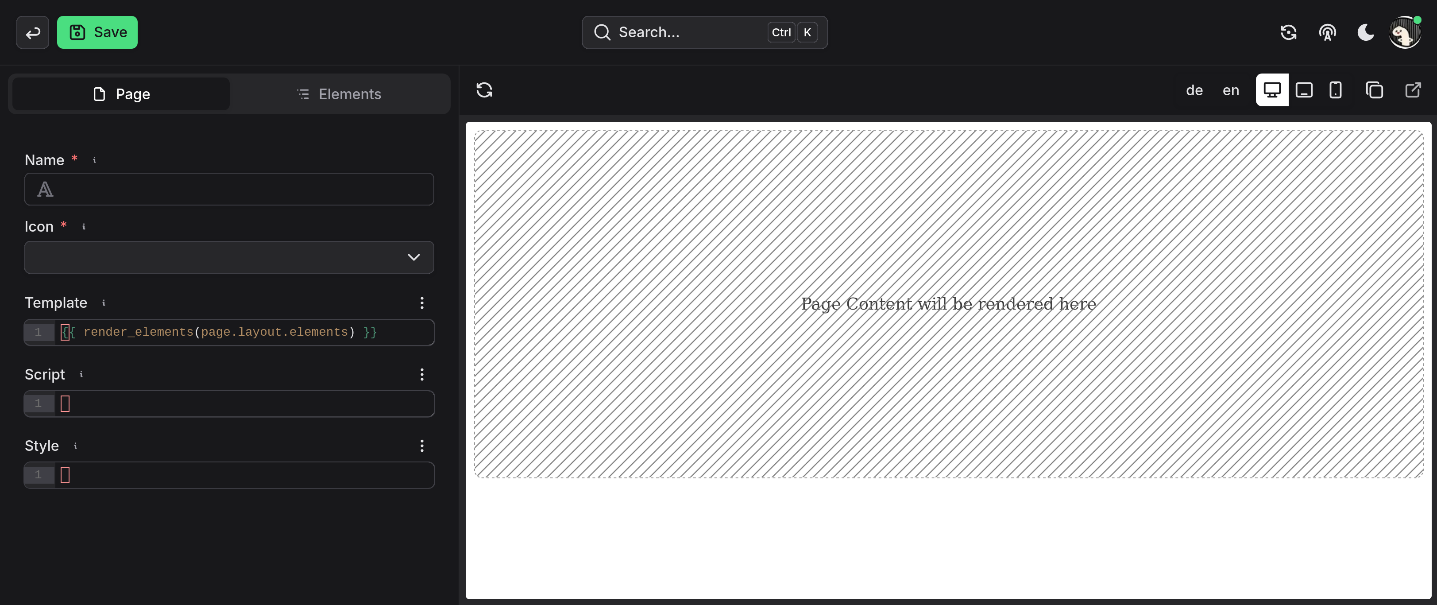Open preview in new window icon
The height and width of the screenshot is (605, 1437).
pyautogui.click(x=1413, y=90)
